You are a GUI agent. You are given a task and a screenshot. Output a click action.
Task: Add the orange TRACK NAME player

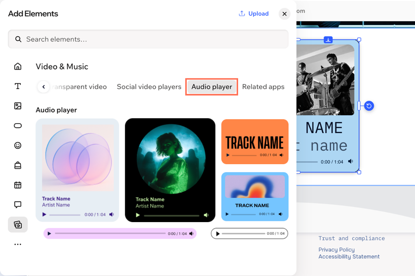[255, 141]
